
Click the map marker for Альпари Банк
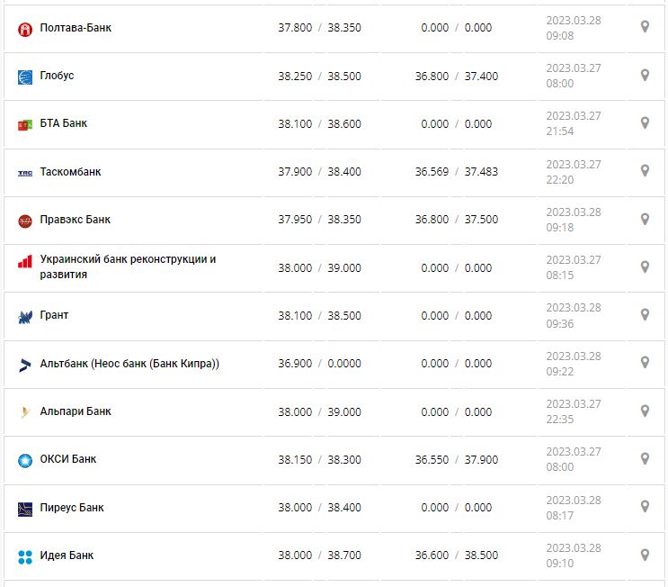(x=645, y=411)
